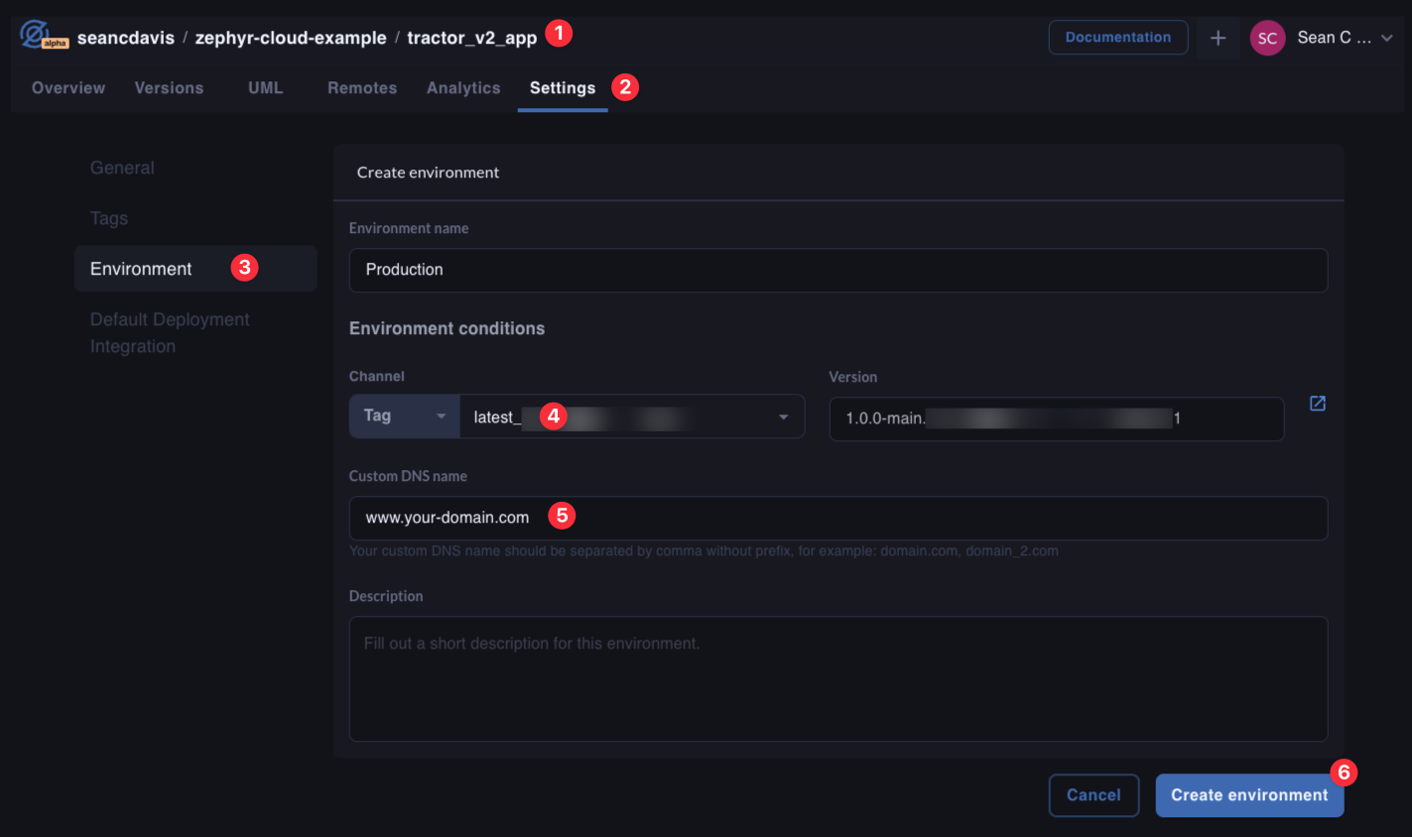Click the Cancel button

point(1093,795)
